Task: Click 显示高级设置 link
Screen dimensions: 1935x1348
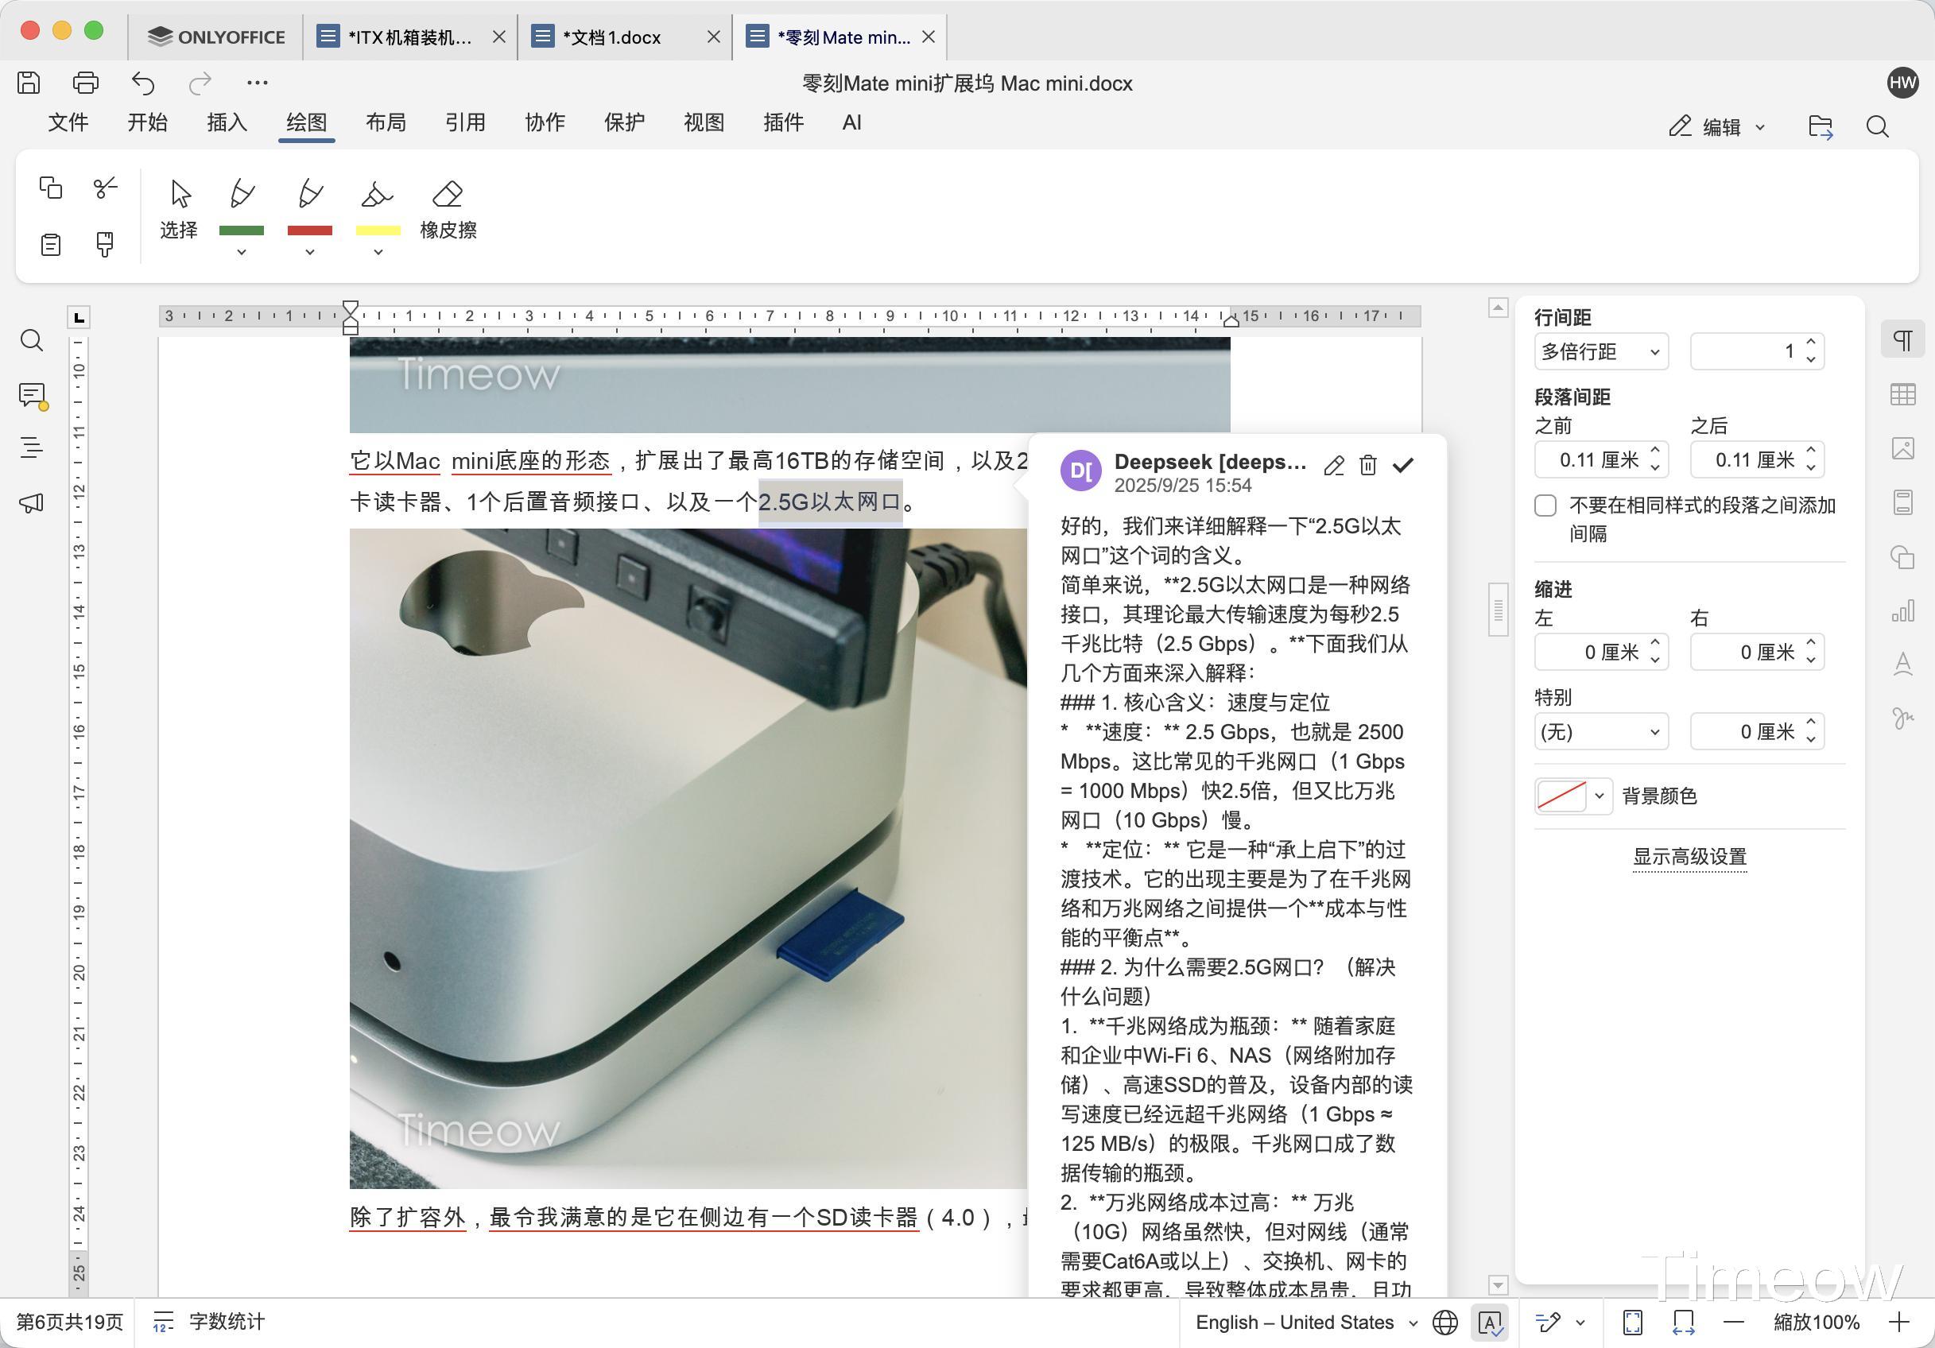Action: point(1689,857)
